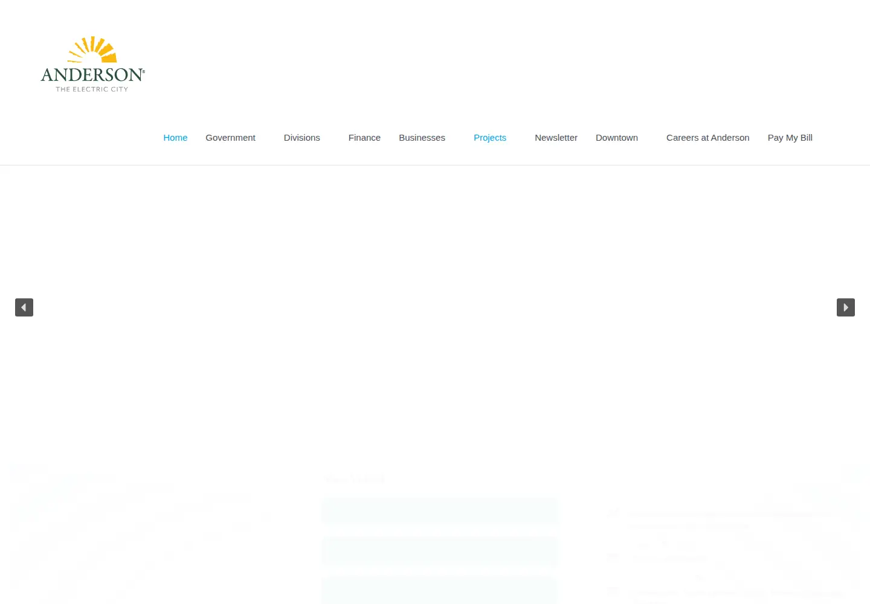Click the ANDERSON wordmark in the logo
870x604 pixels.
(92, 75)
